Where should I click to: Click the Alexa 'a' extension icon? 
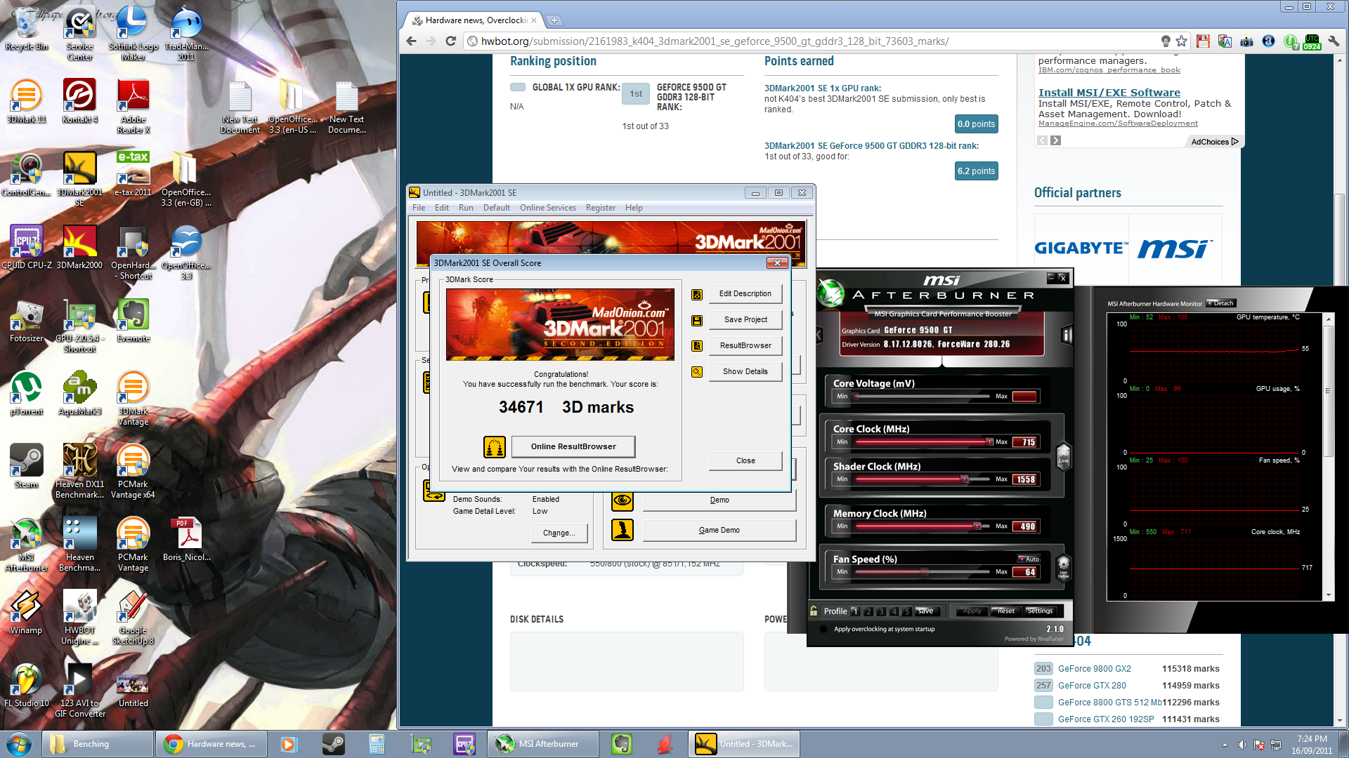pyautogui.click(x=1268, y=41)
